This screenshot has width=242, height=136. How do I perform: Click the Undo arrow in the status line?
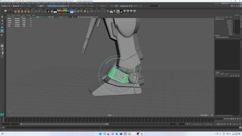coord(20,6)
